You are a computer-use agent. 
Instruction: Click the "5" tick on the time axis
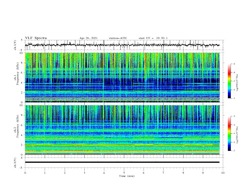tap(124, 173)
